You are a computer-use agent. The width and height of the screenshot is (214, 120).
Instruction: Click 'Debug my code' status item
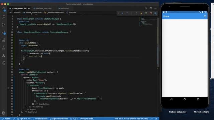tap(86, 119)
